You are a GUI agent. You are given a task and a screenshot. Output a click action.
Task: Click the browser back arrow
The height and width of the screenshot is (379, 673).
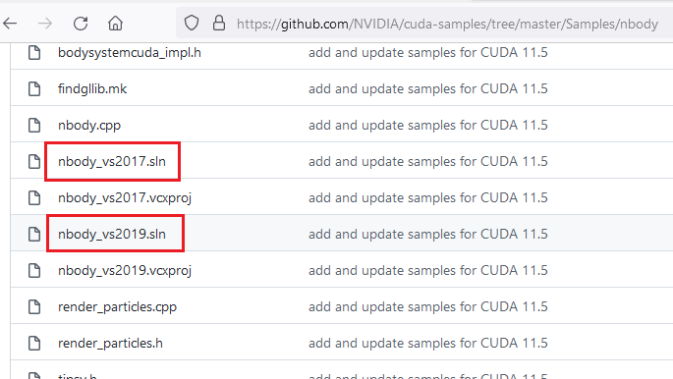click(x=10, y=24)
